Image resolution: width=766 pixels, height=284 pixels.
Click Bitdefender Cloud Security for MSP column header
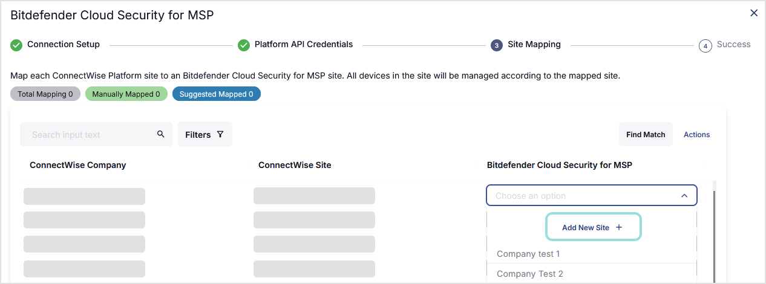tap(560, 165)
